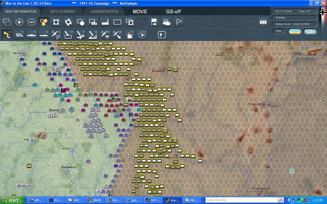327x204 pixels.
Task: Toggle the GS-off ground support label
Action: coord(174,11)
